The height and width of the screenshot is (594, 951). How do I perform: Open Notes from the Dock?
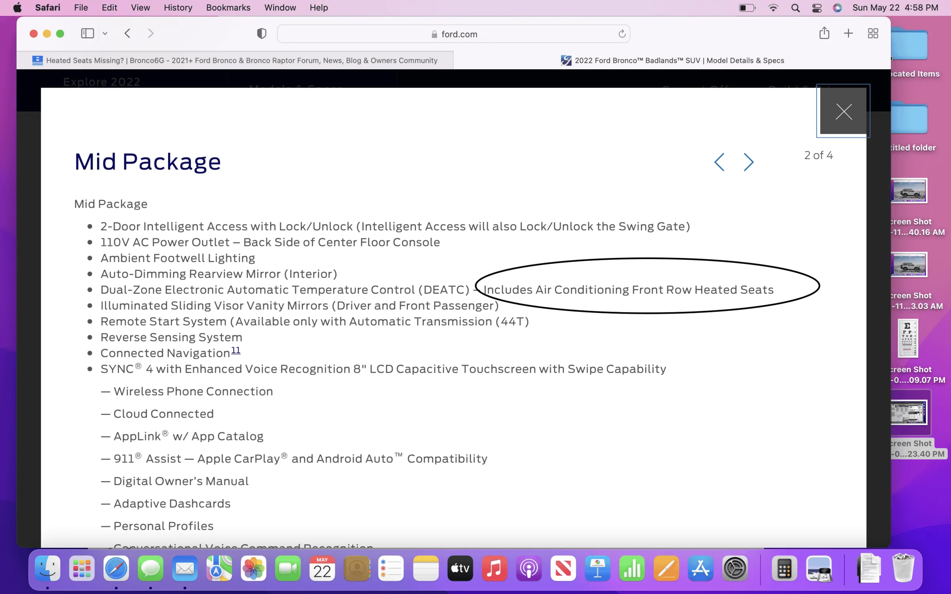point(426,569)
